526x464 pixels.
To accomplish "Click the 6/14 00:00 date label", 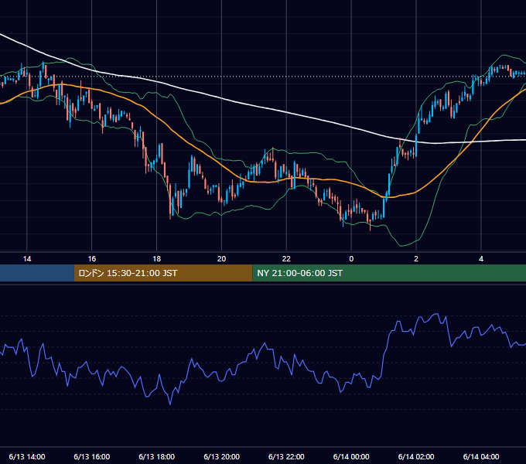I will pos(351,456).
